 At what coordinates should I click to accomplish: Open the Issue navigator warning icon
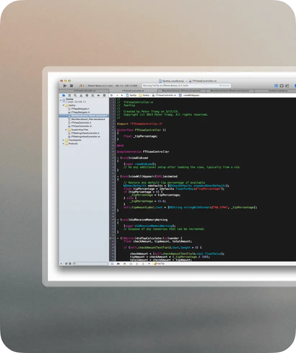tap(81, 95)
